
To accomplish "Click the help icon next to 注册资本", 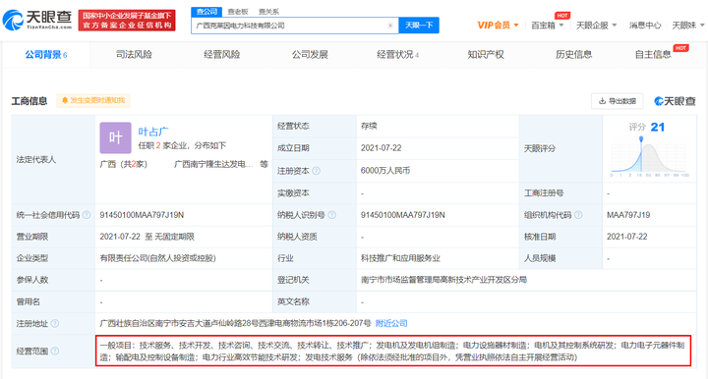I will click(316, 171).
